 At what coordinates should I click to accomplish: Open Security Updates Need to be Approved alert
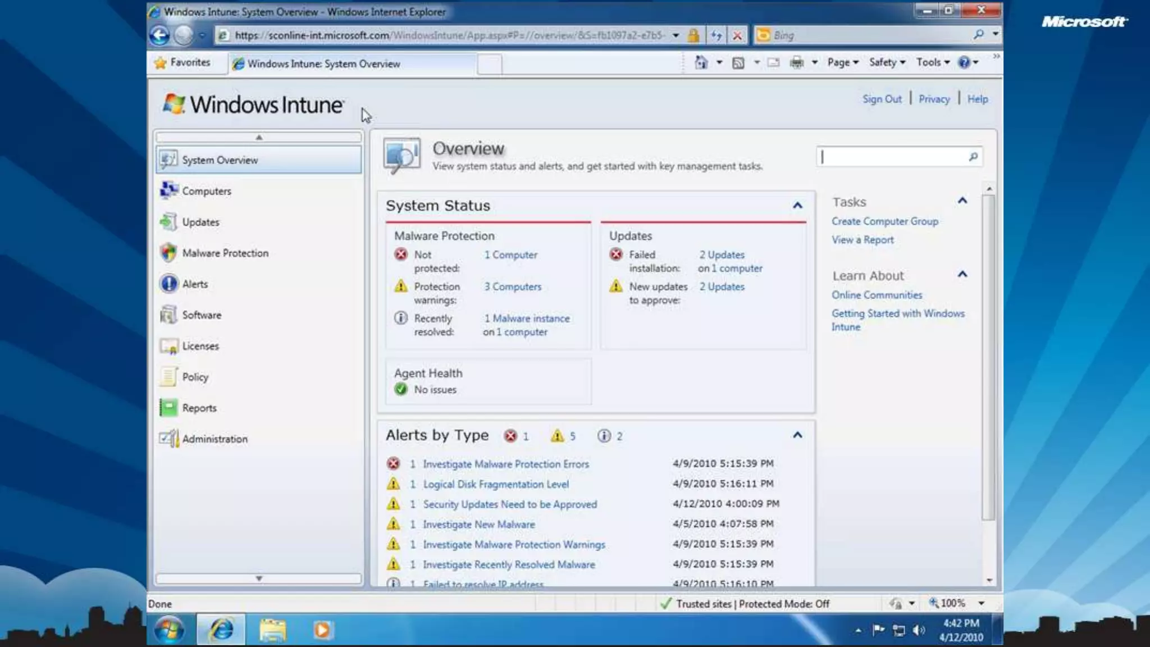tap(510, 504)
